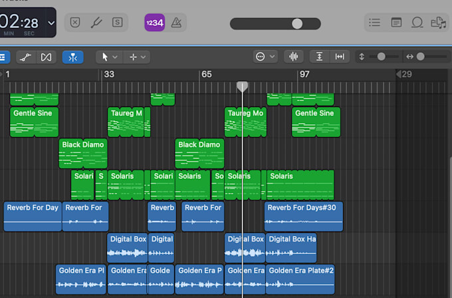Adjust the vertical zoom slider
Viewport: 452px width, 298px height.
point(384,57)
